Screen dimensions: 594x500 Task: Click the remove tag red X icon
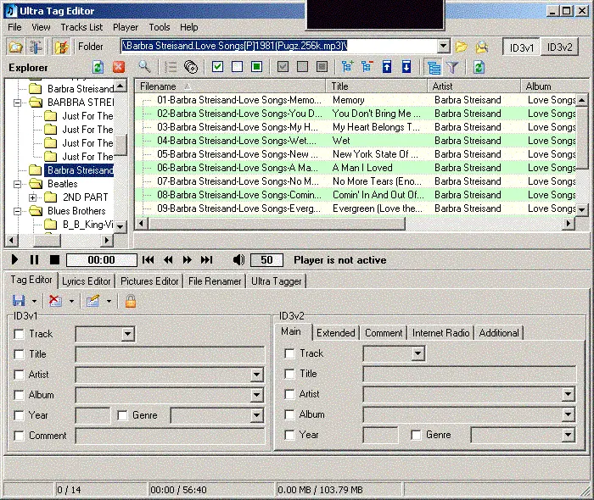pos(55,301)
